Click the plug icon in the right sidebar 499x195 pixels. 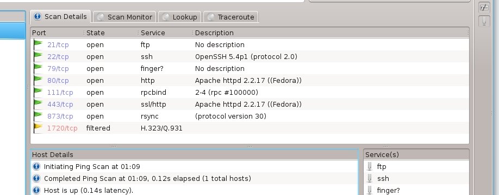[x=484, y=21]
